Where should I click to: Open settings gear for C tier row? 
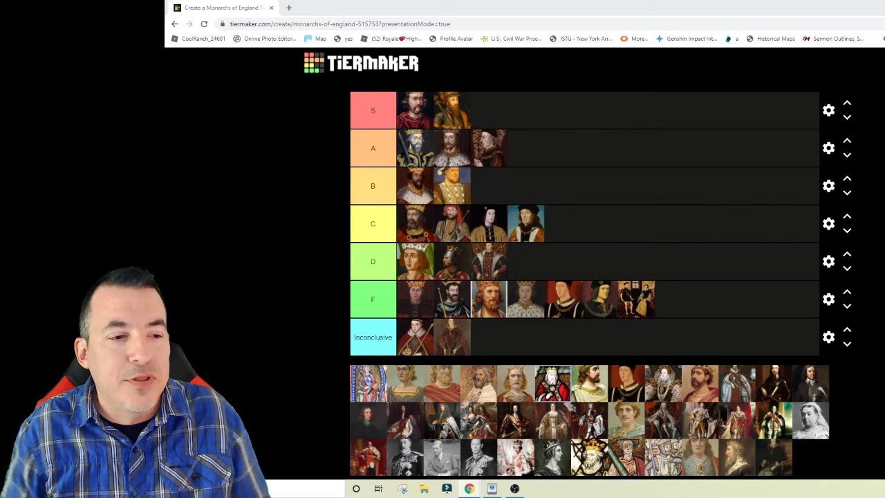[828, 223]
